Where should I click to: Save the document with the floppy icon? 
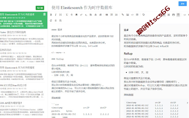[60, 21]
